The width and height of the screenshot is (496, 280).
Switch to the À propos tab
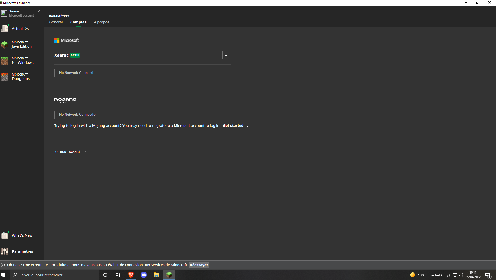point(102,22)
